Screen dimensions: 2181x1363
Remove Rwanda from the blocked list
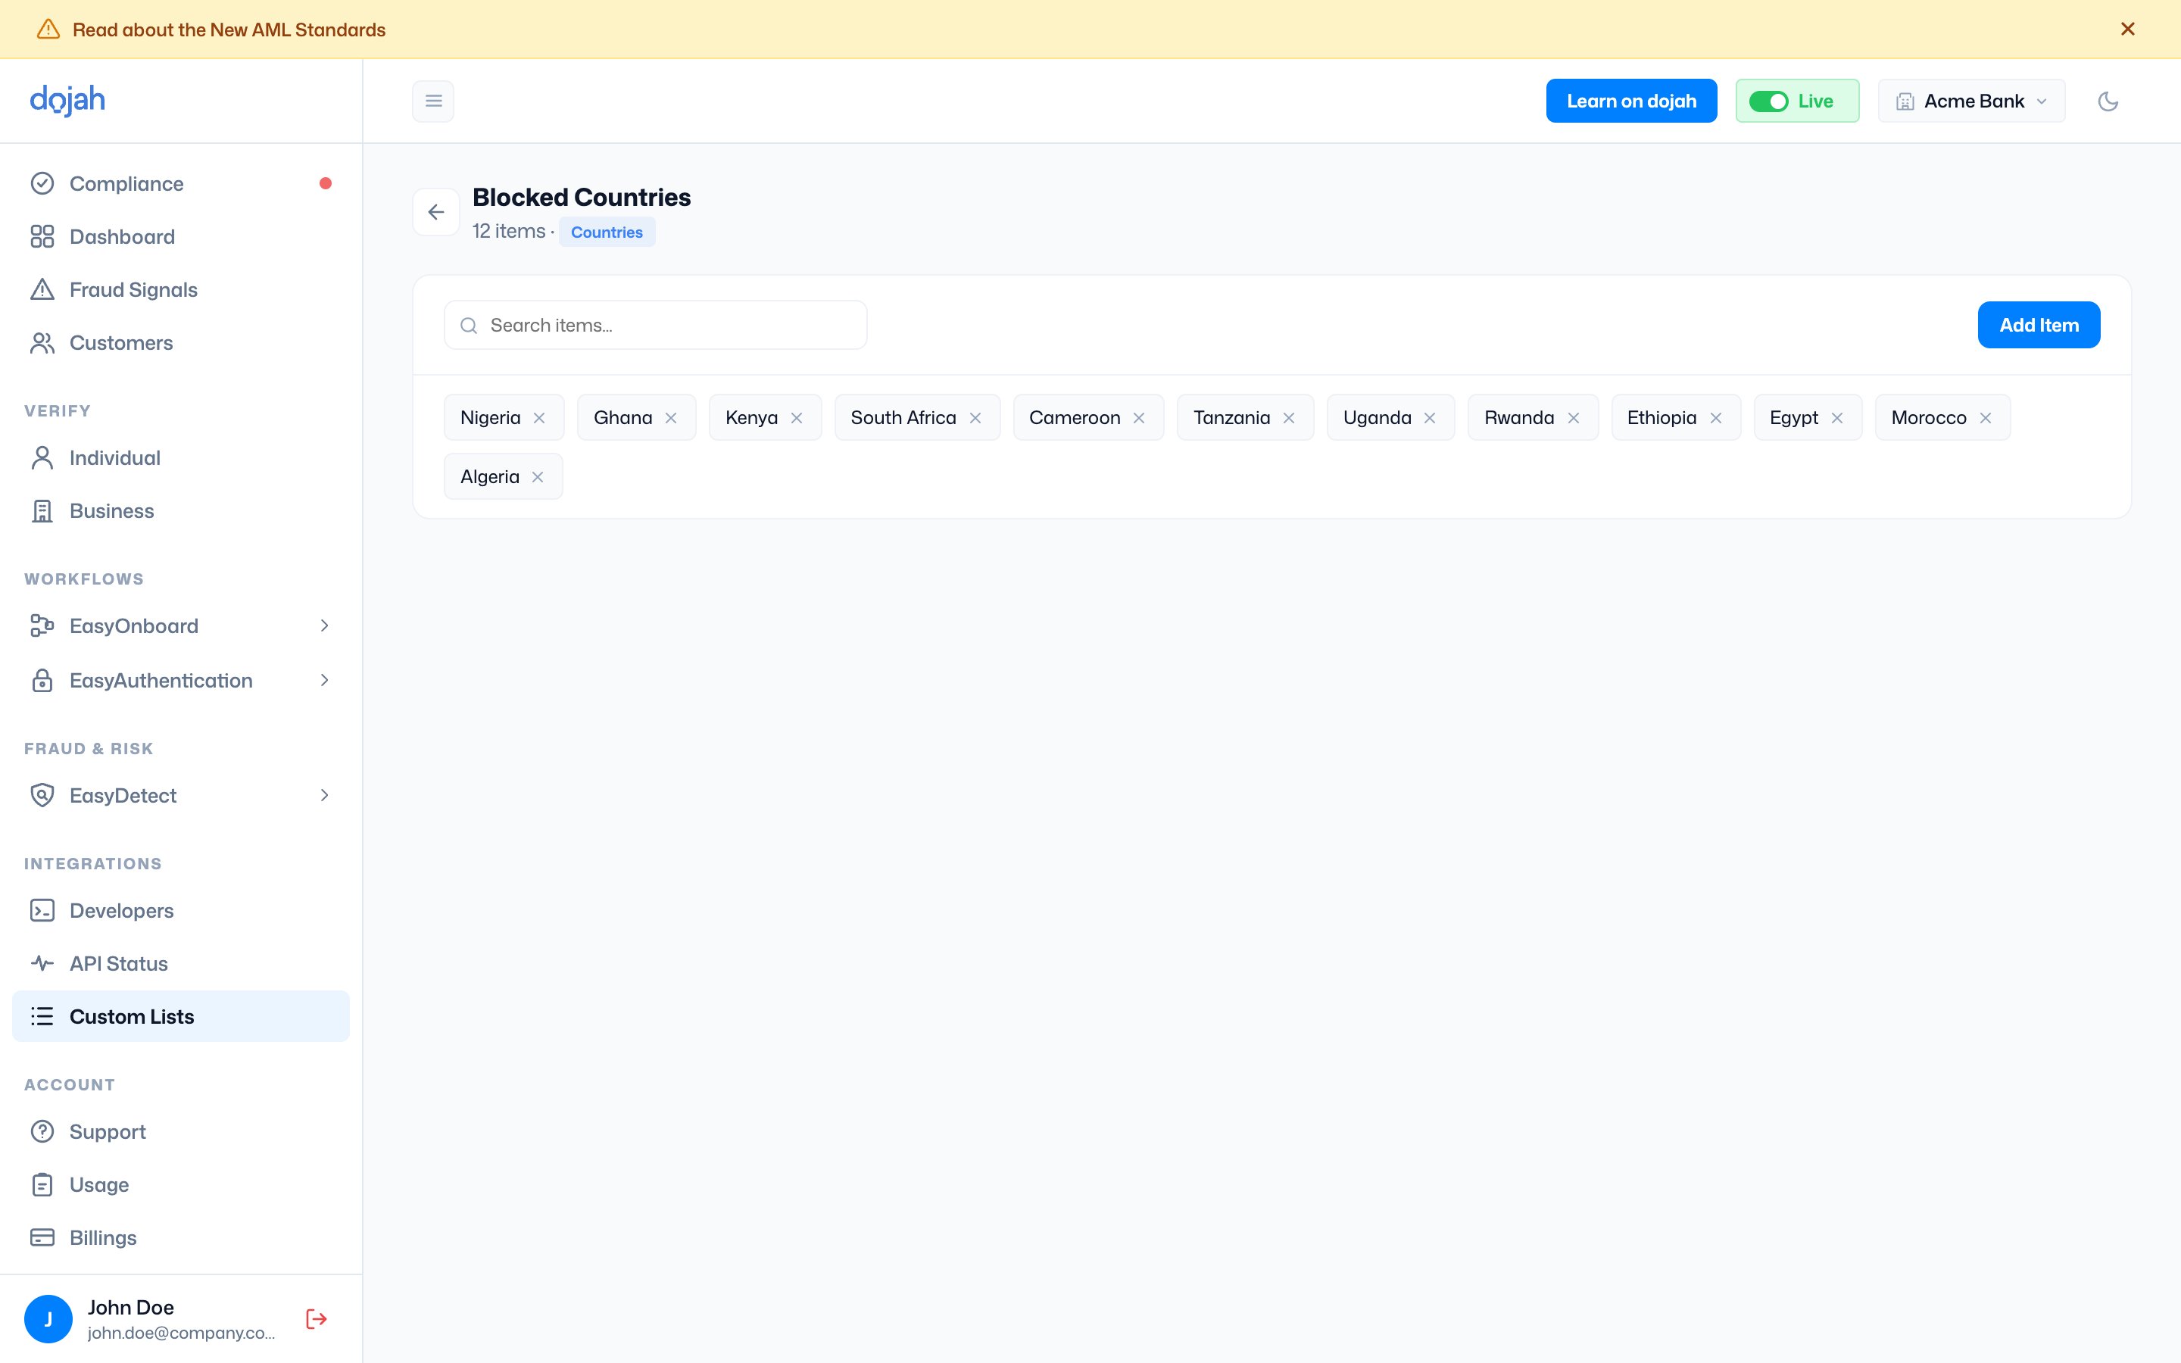tap(1574, 417)
